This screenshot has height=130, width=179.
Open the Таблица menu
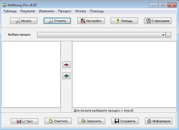tap(10, 11)
